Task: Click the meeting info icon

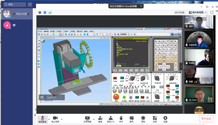Action: pyautogui.click(x=40, y=12)
